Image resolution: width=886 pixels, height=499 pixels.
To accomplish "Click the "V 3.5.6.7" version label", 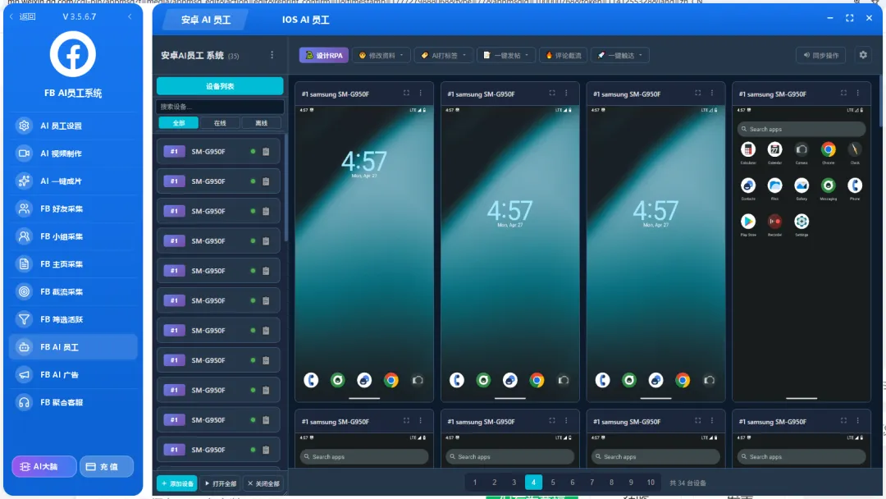I will coord(79,16).
